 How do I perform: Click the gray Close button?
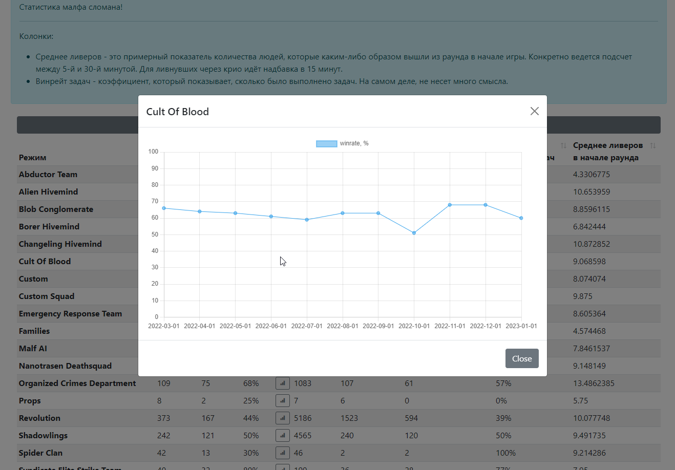(522, 358)
